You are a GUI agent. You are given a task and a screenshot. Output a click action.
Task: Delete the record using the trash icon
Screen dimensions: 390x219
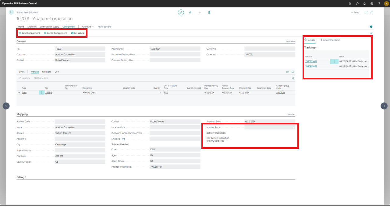209,12
